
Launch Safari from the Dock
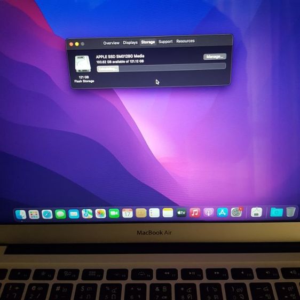[x=47, y=214]
